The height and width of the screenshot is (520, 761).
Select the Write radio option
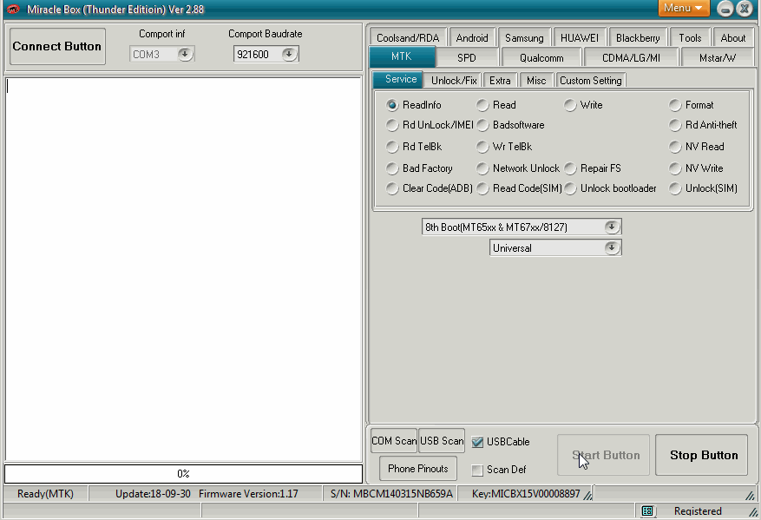pyautogui.click(x=570, y=105)
